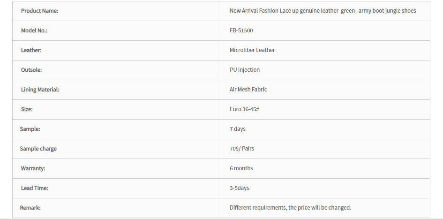This screenshot has height=219, width=443.
Task: Click the Model No. label
Action: point(34,30)
